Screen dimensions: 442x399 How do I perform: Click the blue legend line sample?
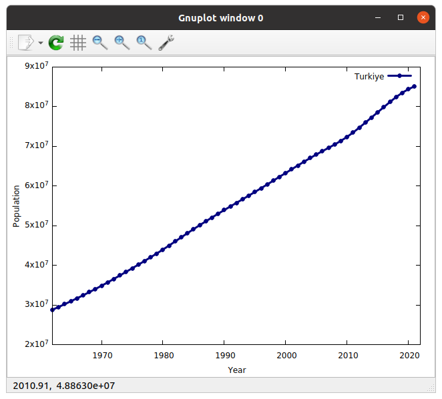pos(400,77)
